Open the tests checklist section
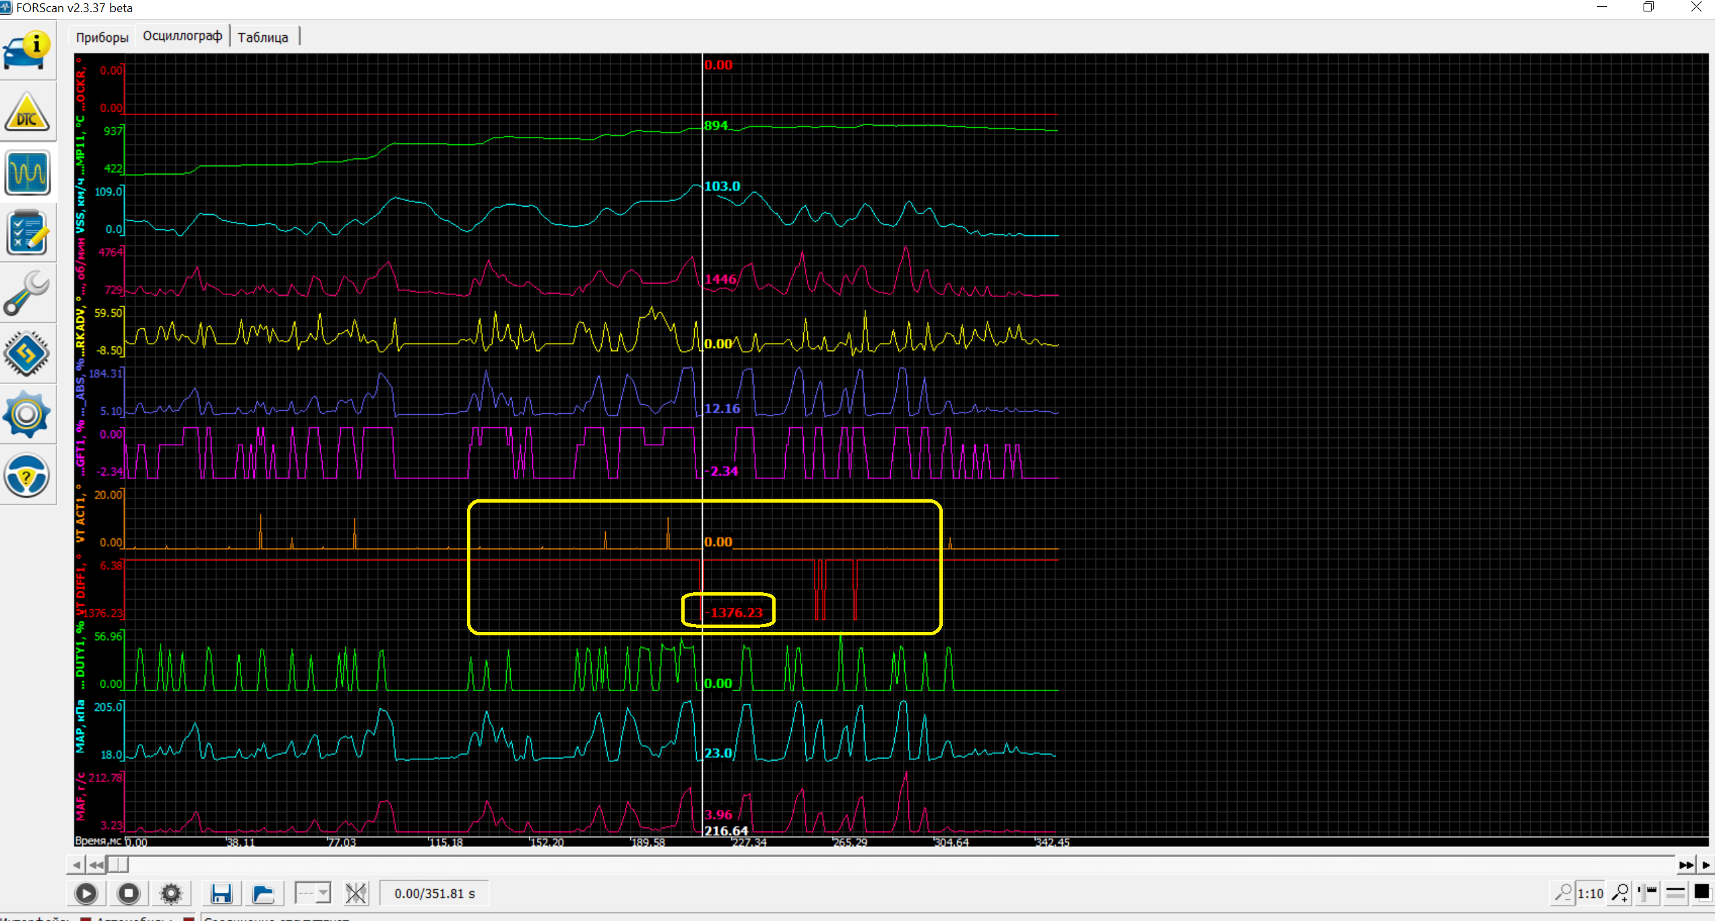The height and width of the screenshot is (921, 1715). click(x=27, y=233)
